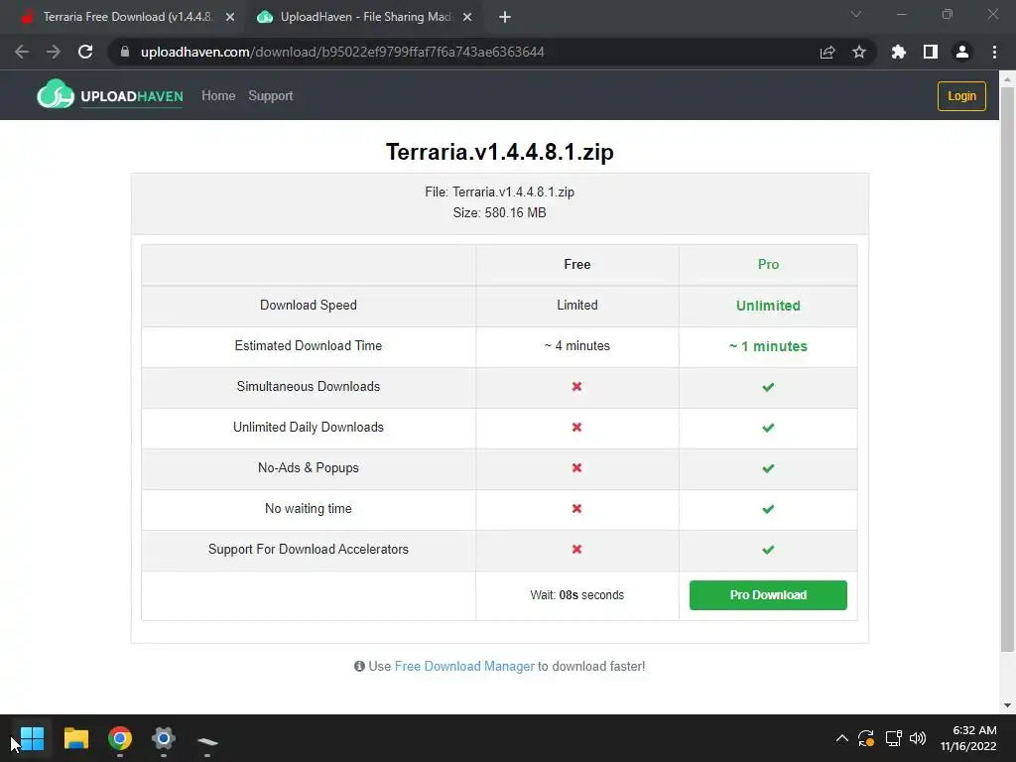Screen dimensions: 1016x762
Task: Click the Chrome taskbar icon
Action: [120, 738]
